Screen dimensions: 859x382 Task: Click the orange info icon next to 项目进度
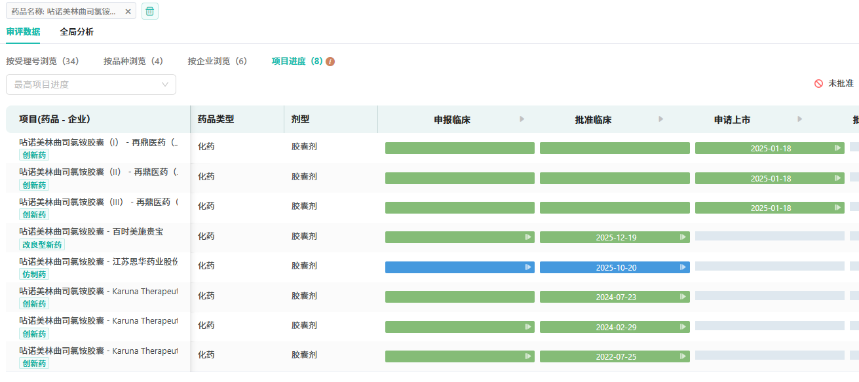330,62
